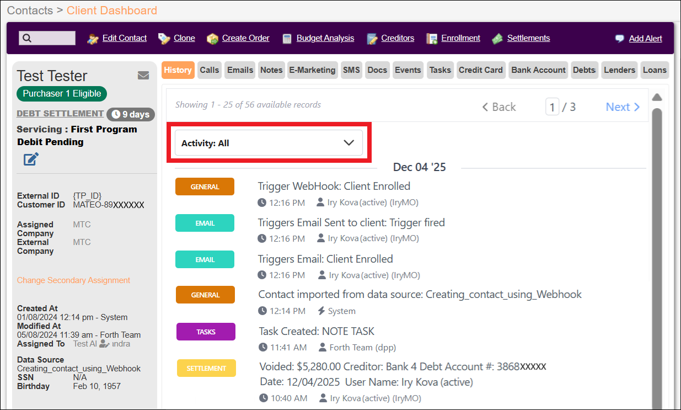
Task: Click the Edit Contact icon
Action: pyautogui.click(x=93, y=39)
